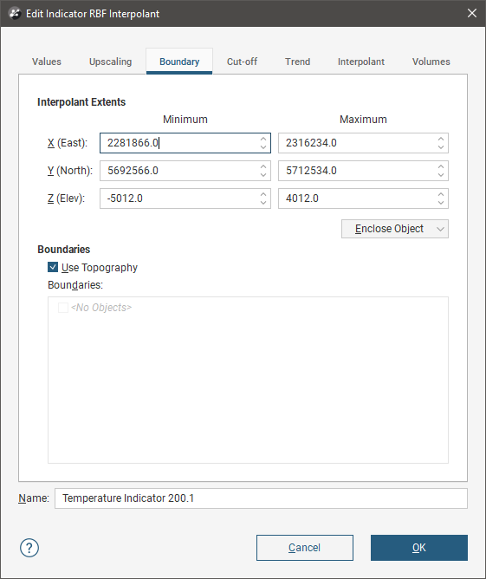
Task: Click the Name field with Temperature Indicator 200.1
Action: coord(261,498)
